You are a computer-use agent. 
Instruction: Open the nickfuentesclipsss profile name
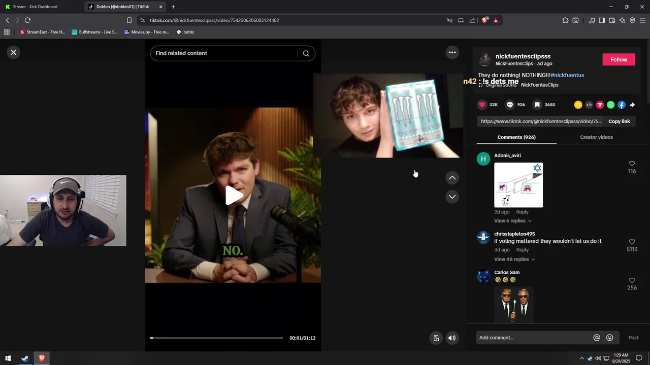pyautogui.click(x=523, y=56)
